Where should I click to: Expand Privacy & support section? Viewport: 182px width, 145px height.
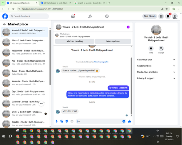pyautogui.click(x=156, y=78)
